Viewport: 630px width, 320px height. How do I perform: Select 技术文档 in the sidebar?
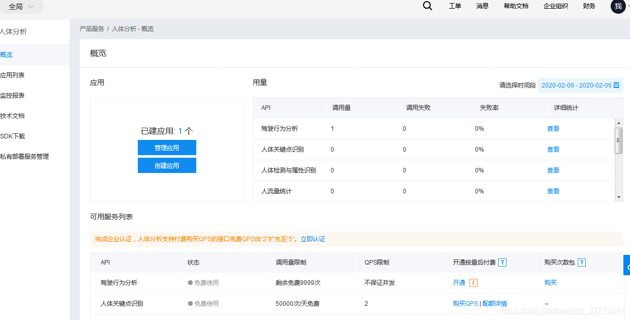[x=35, y=116]
